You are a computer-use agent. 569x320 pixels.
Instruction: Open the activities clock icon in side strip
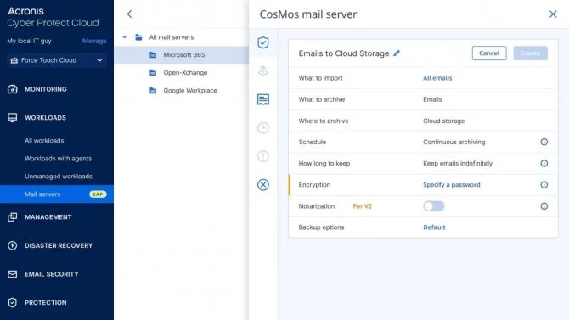pyautogui.click(x=263, y=127)
